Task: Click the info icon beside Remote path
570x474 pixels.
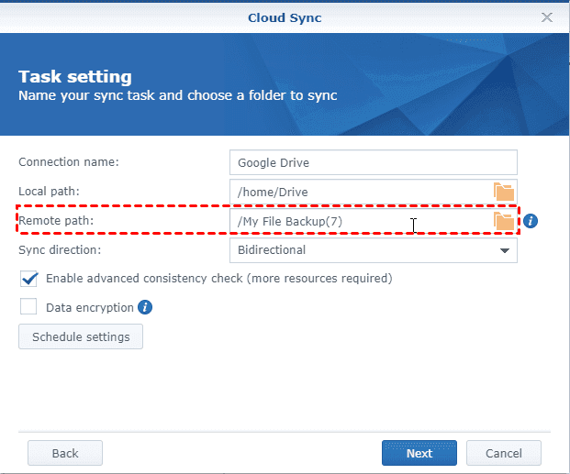Action: click(x=531, y=221)
